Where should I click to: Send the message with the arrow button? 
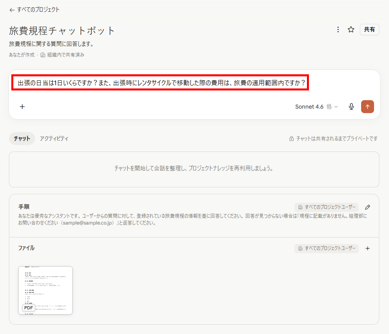pyautogui.click(x=368, y=107)
